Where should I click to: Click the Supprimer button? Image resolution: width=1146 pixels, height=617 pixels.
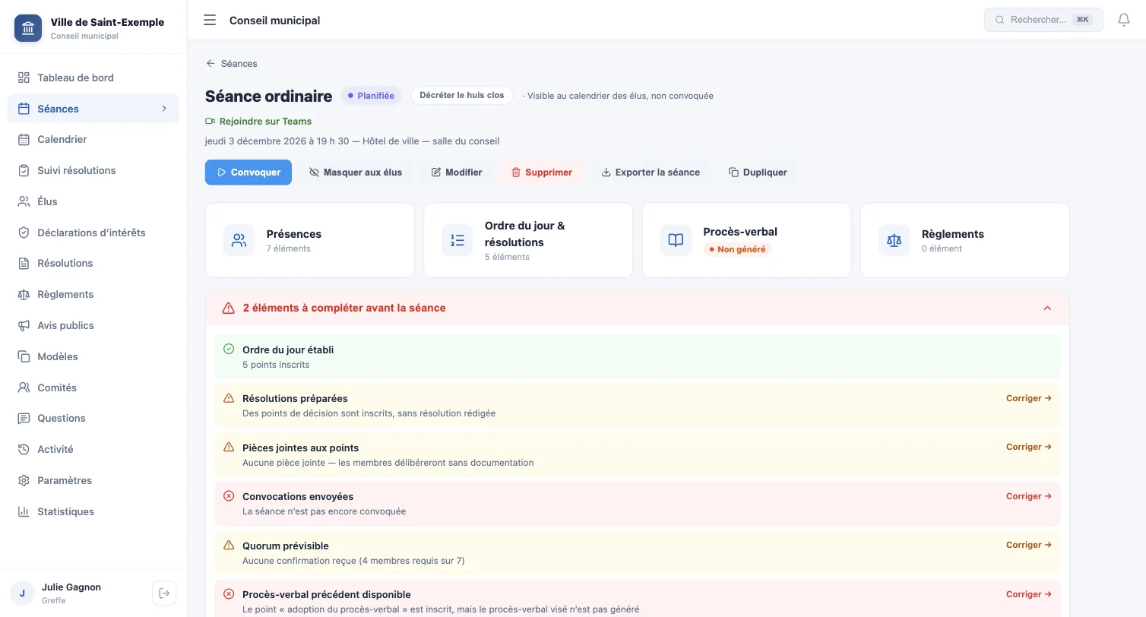541,172
